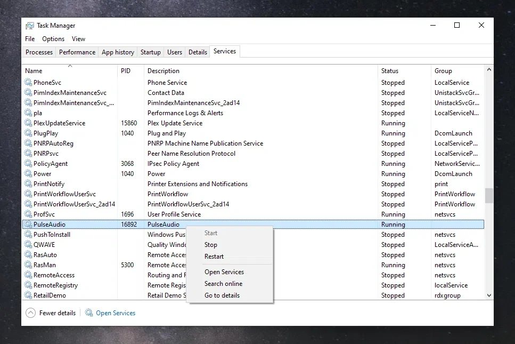This screenshot has width=515, height=344.
Task: Click Go to details in context menu
Action: coord(222,295)
